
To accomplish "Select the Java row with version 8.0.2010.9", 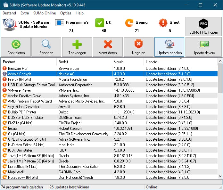I will (109, 161).
